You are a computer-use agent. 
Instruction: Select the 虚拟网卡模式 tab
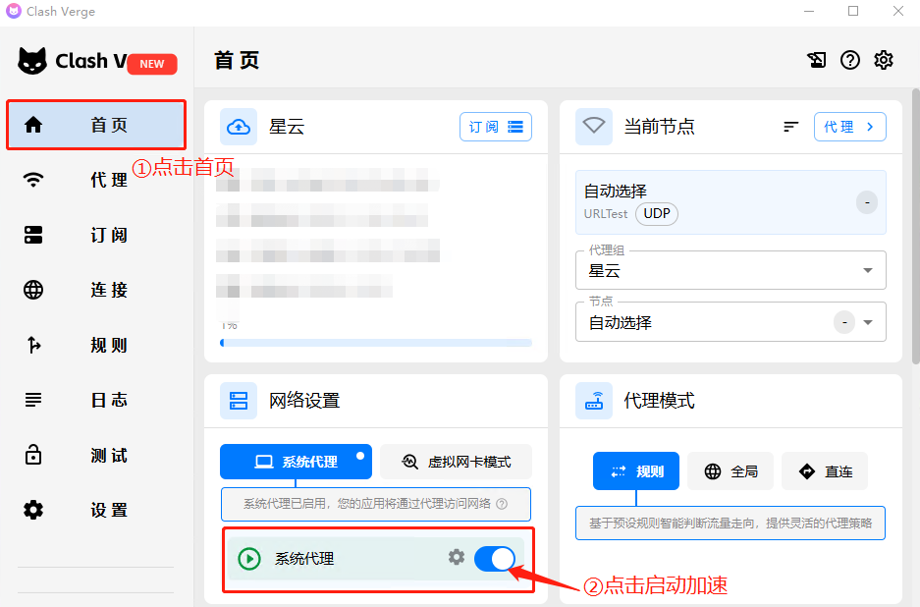coord(456,462)
